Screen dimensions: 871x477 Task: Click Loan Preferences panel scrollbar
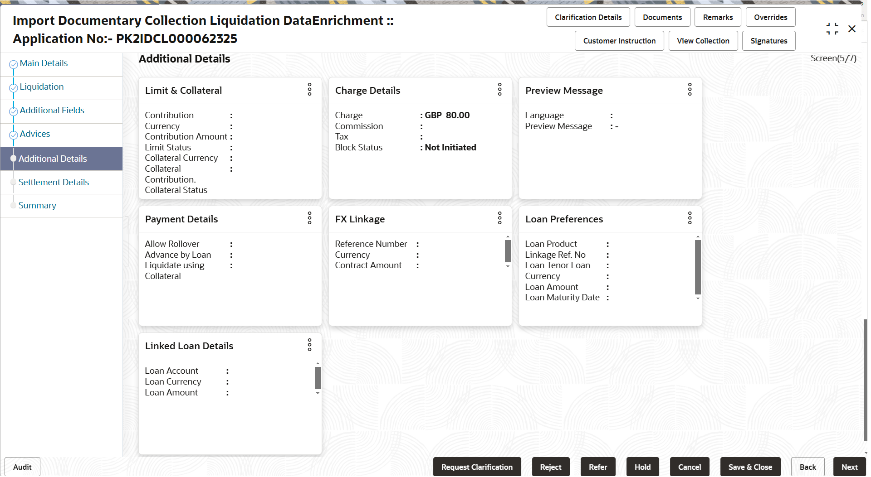click(x=698, y=267)
